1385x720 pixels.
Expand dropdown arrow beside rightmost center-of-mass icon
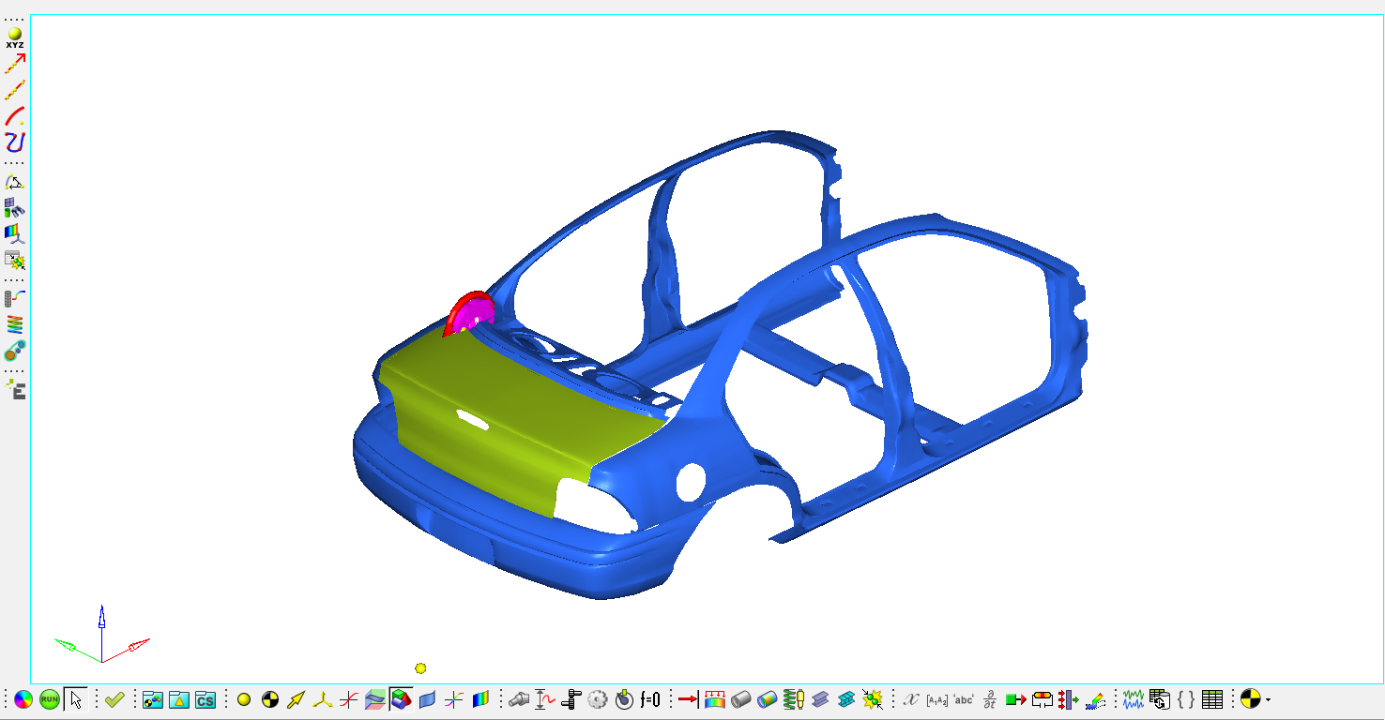(x=1268, y=700)
